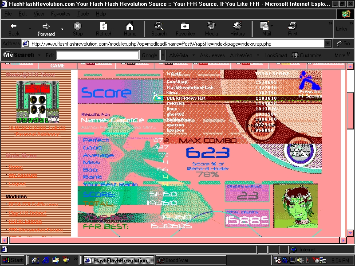Viewport: 355px width, 266px height.
Task: Launch Outlook Express from Quick Launch
Action: 56,260
